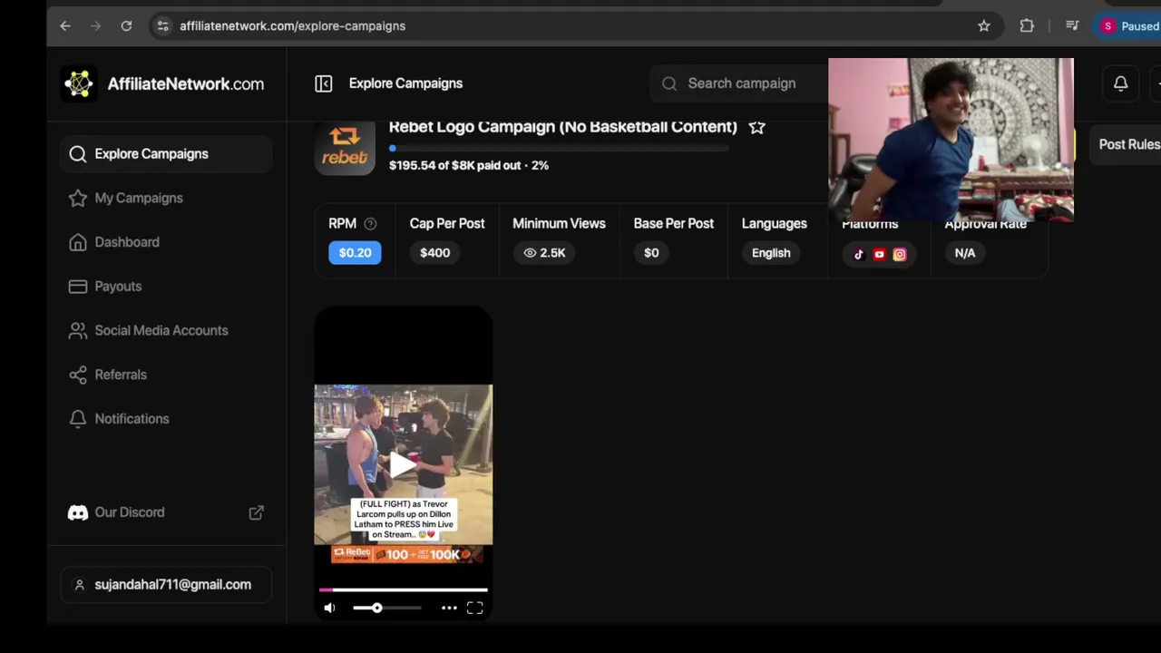1161x653 pixels.
Task: Open the video more options menu
Action: pyautogui.click(x=449, y=608)
